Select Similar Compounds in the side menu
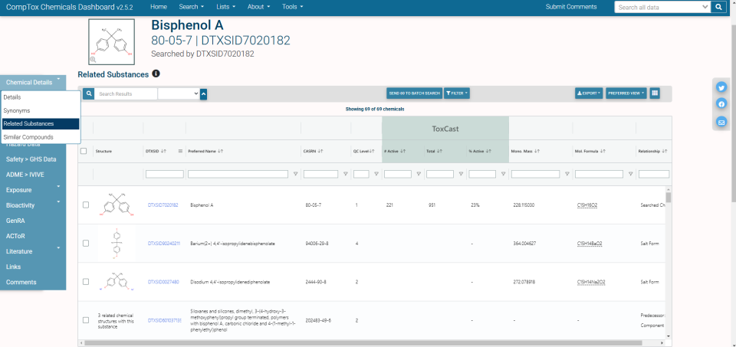736x347 pixels. point(28,137)
